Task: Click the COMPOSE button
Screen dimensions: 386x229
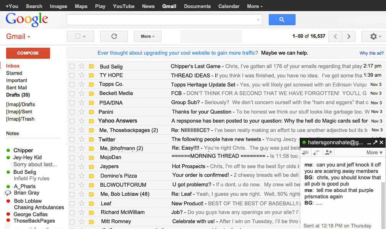Action: pos(28,53)
